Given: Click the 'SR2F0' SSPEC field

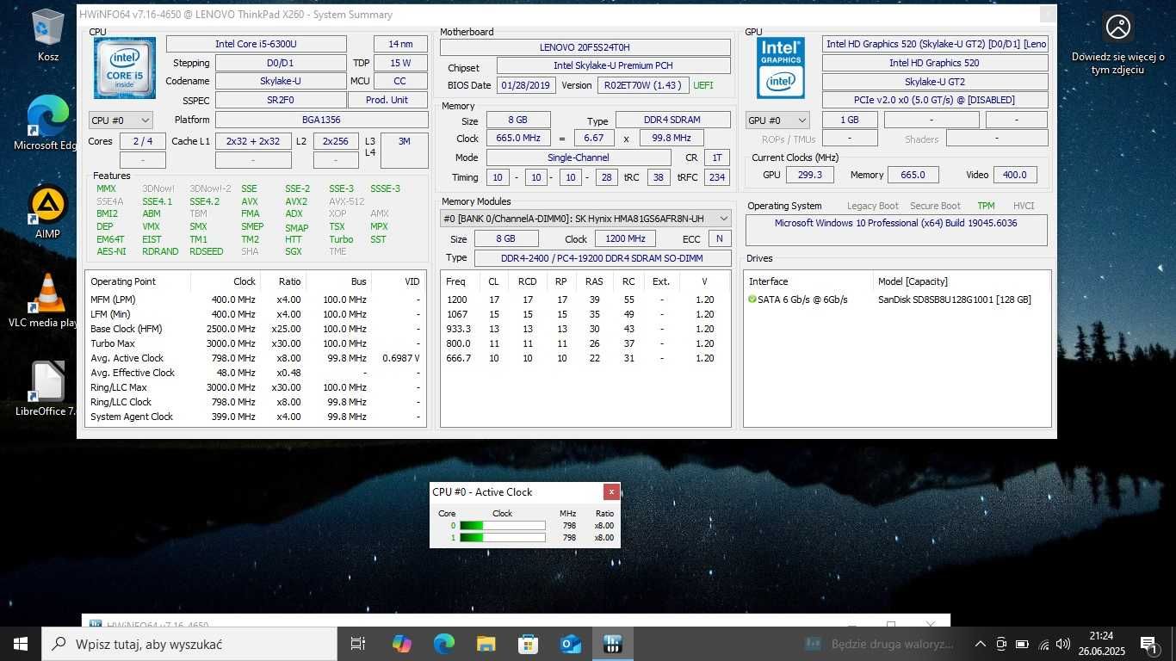Looking at the screenshot, I should tap(281, 100).
